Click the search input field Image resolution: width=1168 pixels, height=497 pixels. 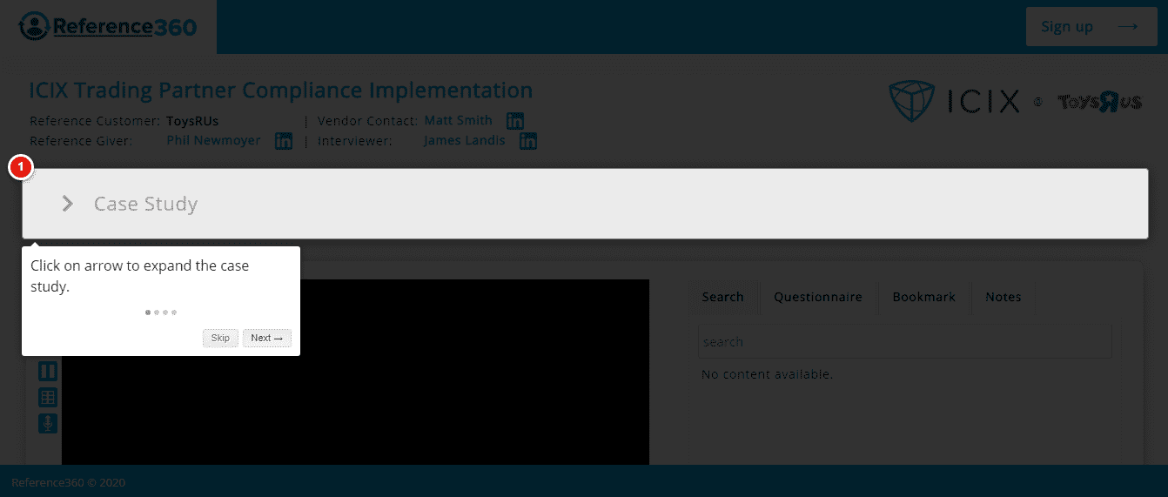coord(904,342)
